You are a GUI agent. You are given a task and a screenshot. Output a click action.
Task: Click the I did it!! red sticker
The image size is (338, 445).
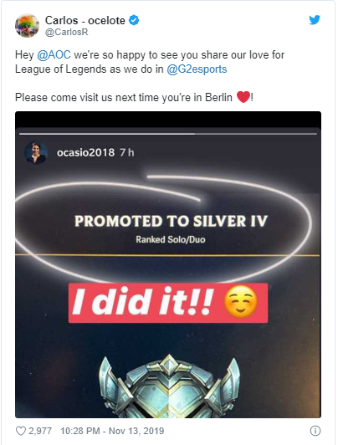pyautogui.click(x=168, y=303)
